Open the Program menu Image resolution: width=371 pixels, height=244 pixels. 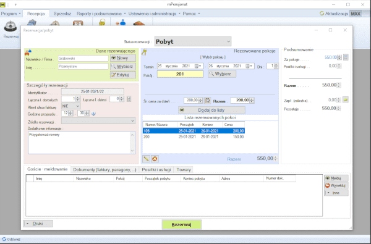pyautogui.click(x=11, y=14)
